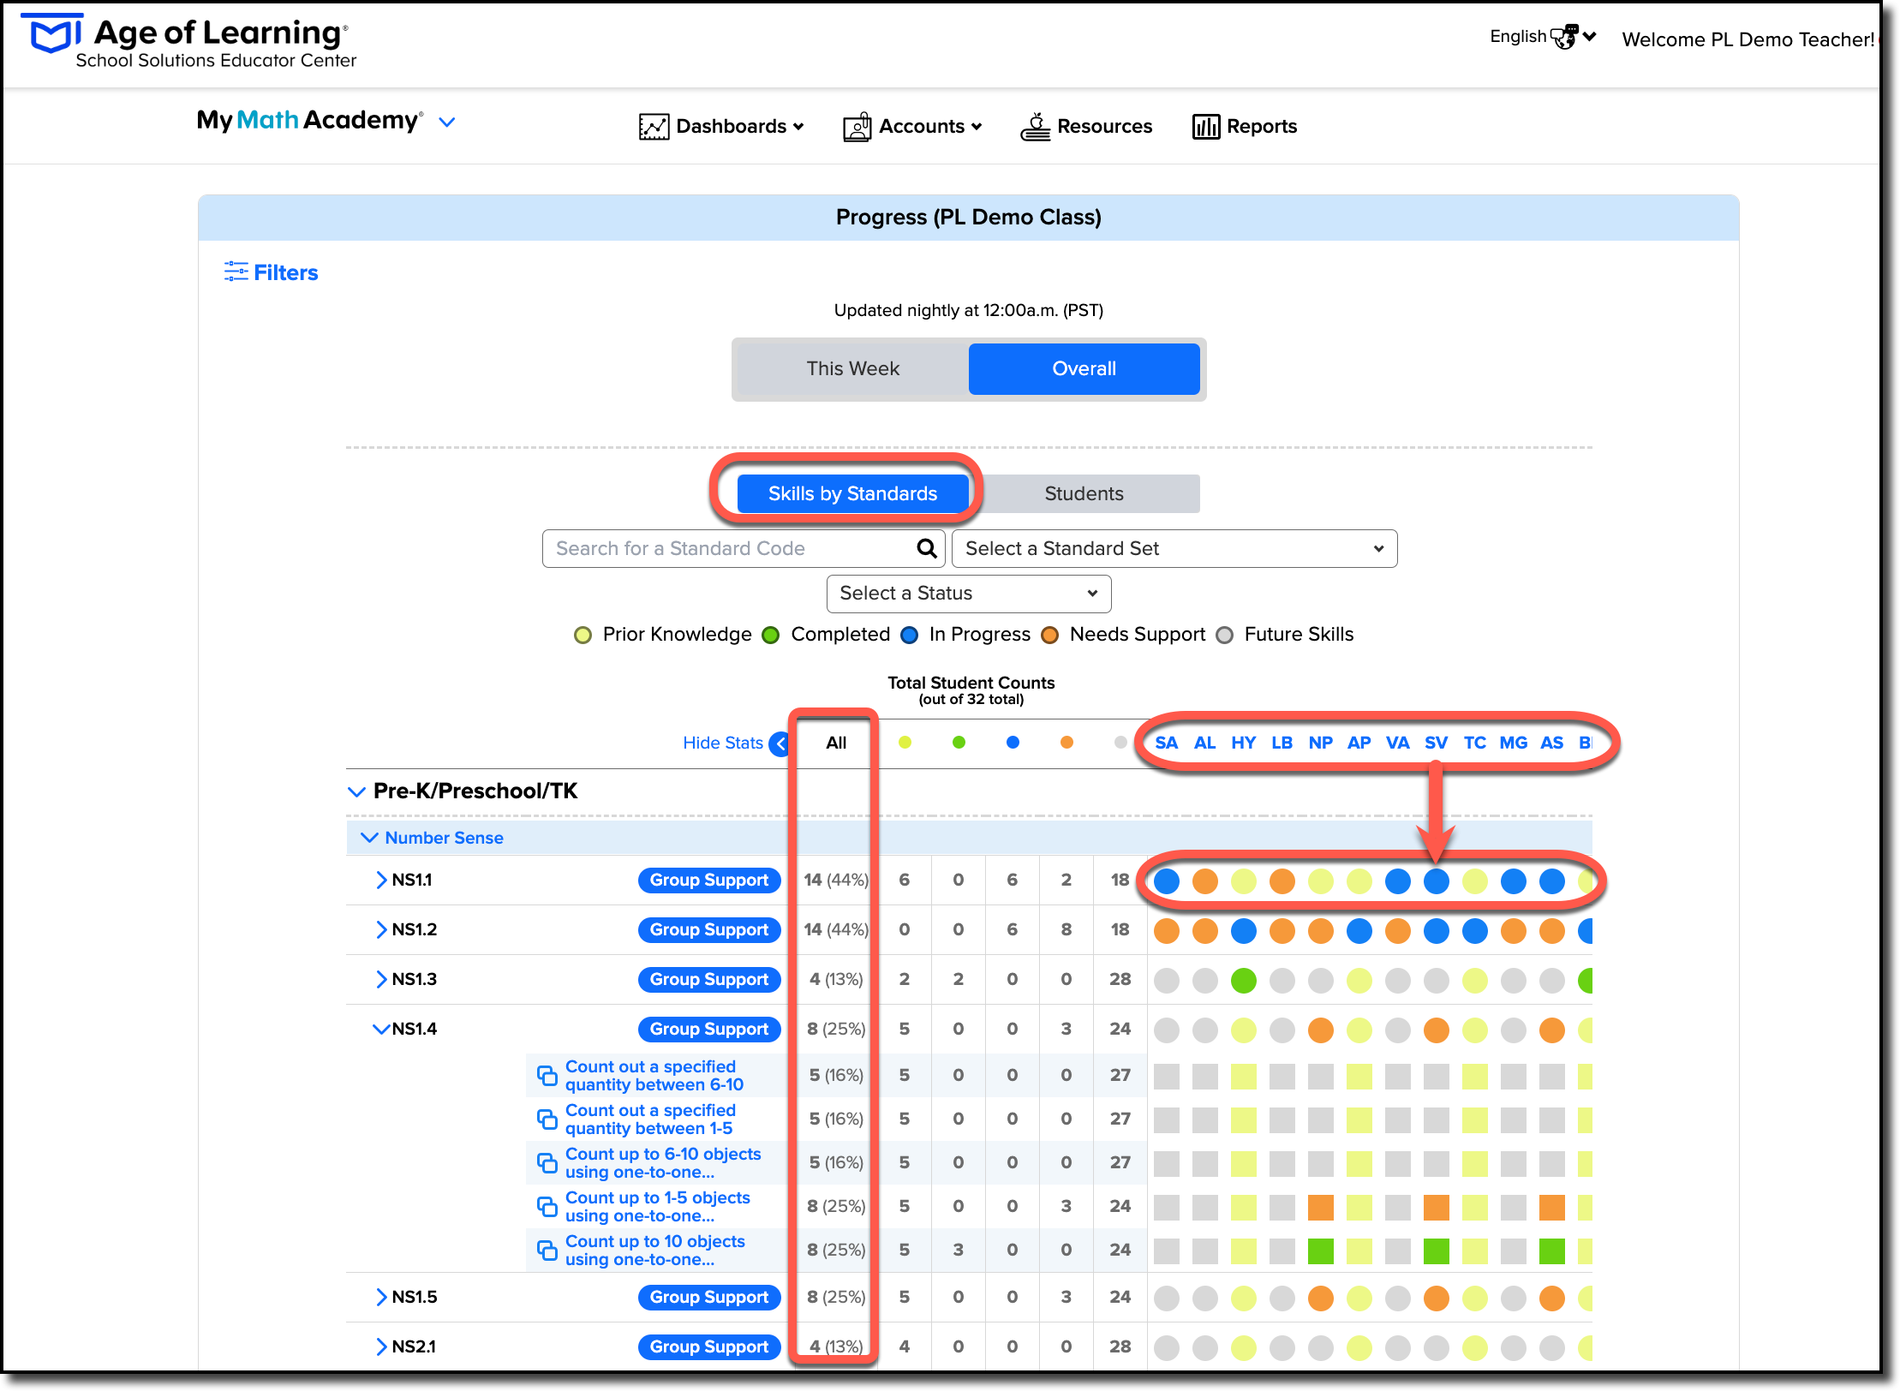
Task: Open the language globe icon
Action: 1564,37
